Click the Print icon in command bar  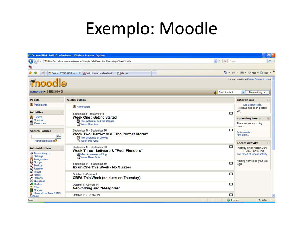pos(242,73)
